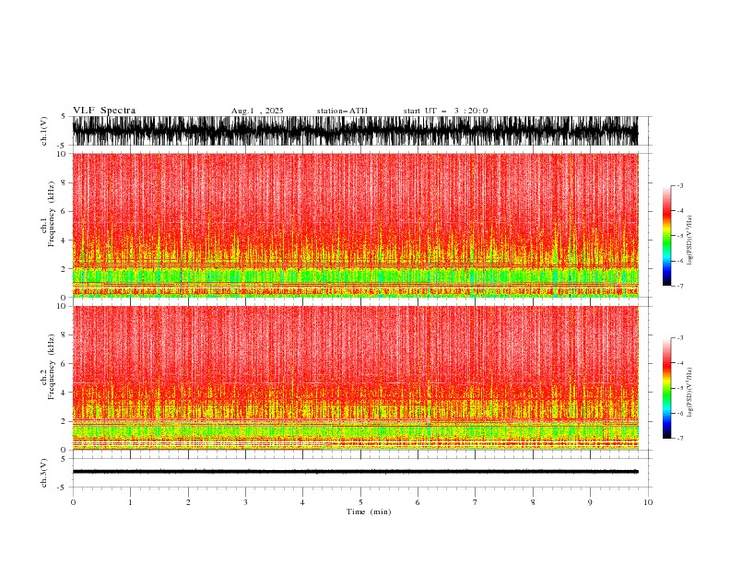
Task: Click the ch.2 colorbar "log(PSD)(V²/Hz)" label
Action: tap(689, 393)
